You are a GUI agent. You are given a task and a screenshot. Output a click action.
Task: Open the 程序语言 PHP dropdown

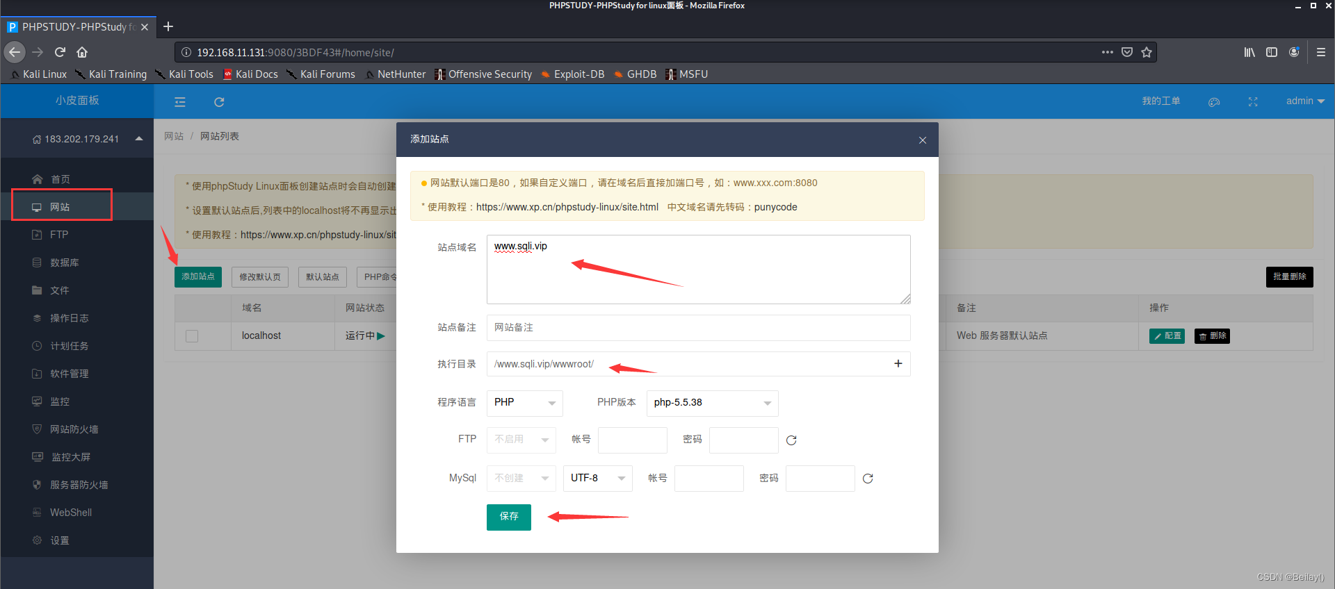(x=525, y=403)
